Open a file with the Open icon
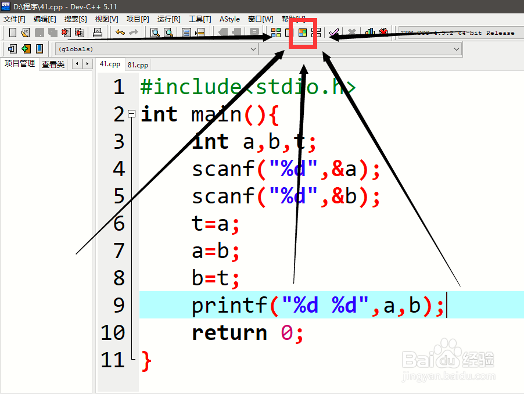 click(26, 33)
